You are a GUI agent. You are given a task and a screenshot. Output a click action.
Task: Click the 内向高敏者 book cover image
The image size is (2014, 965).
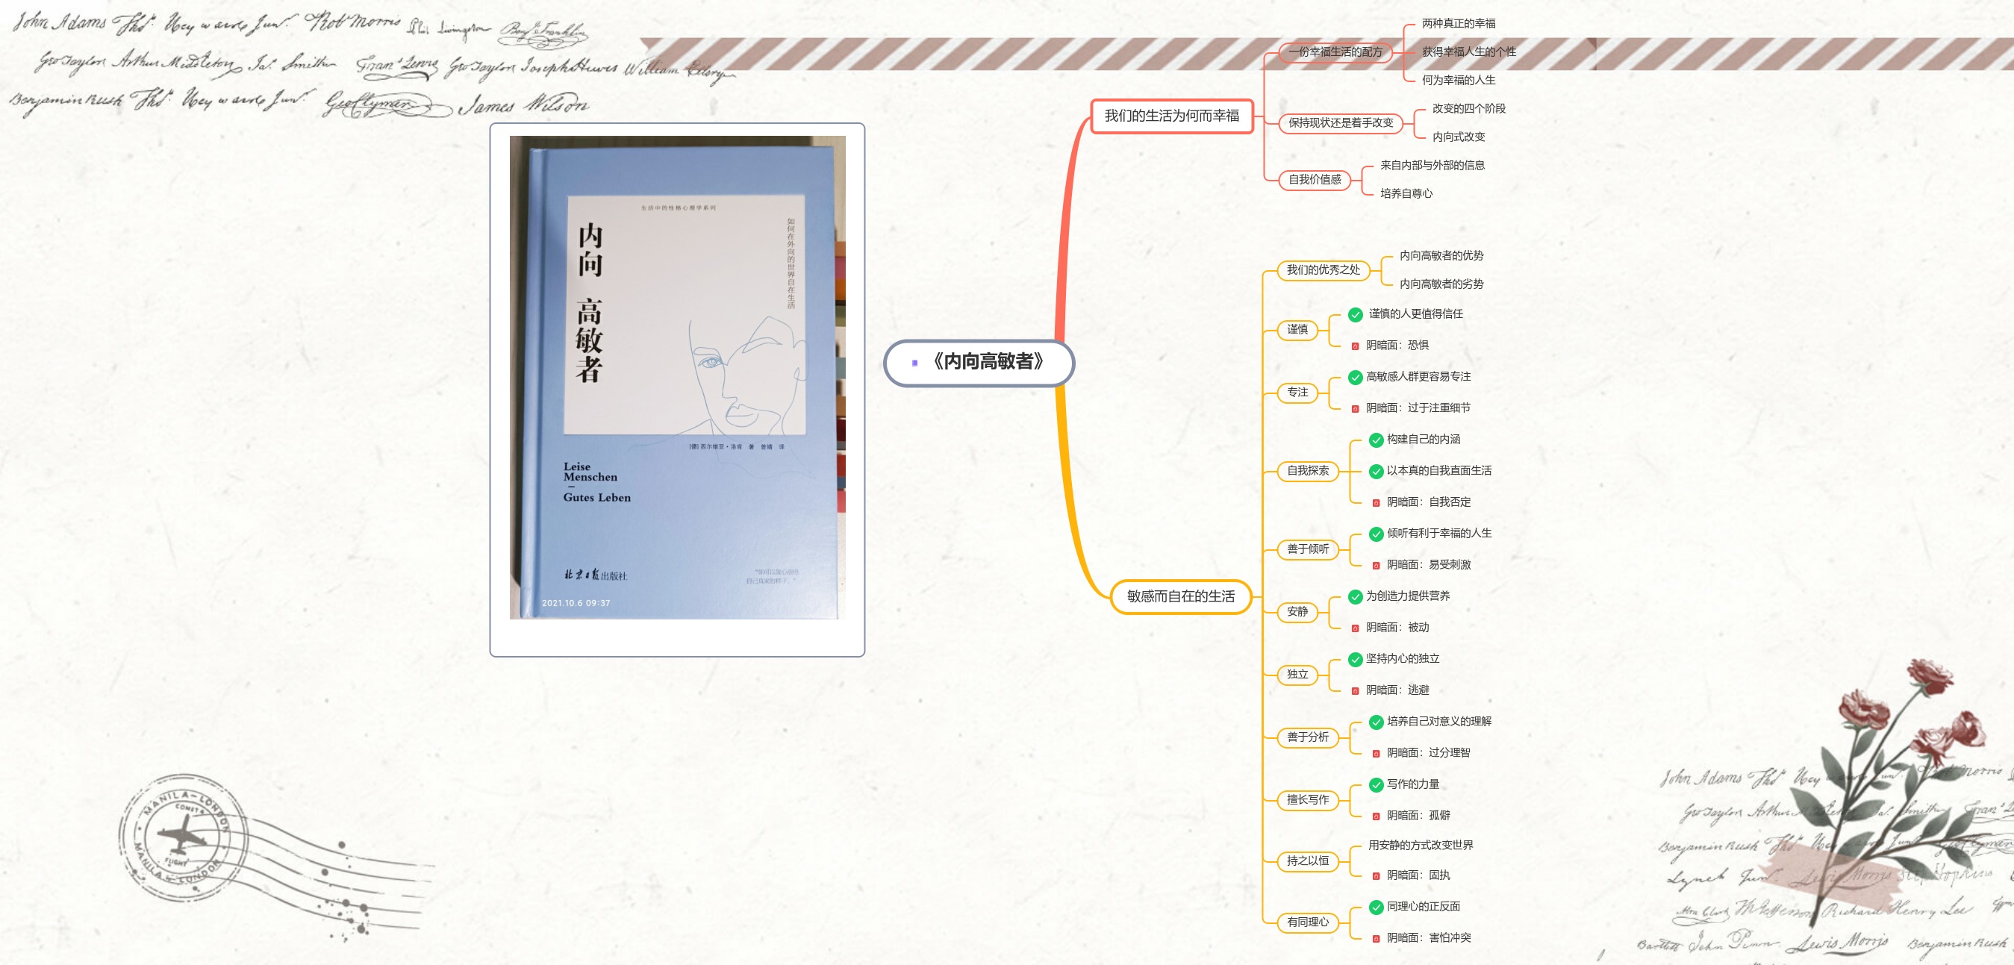677,378
